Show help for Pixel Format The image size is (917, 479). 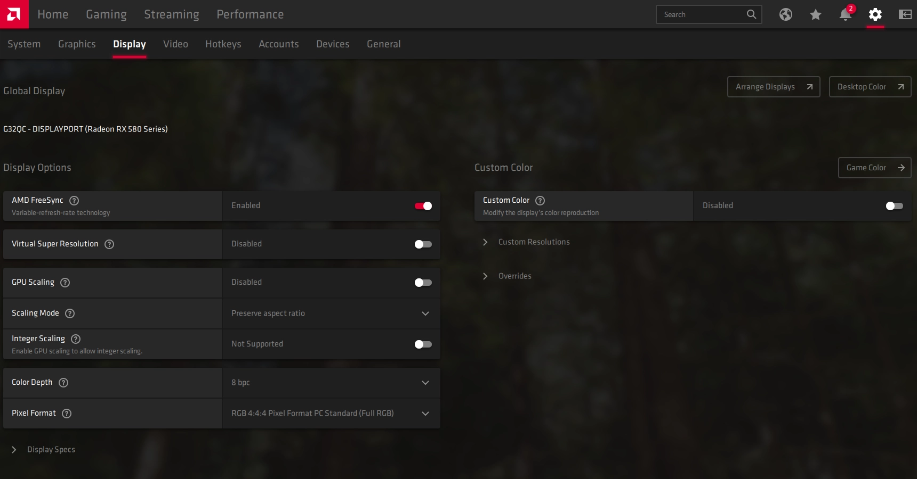pyautogui.click(x=67, y=414)
